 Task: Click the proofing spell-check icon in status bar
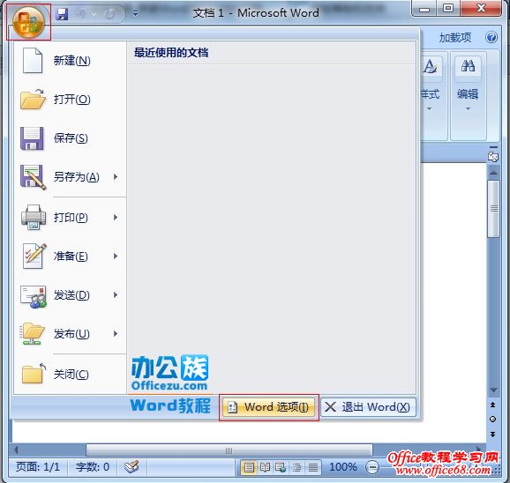pyautogui.click(x=131, y=467)
